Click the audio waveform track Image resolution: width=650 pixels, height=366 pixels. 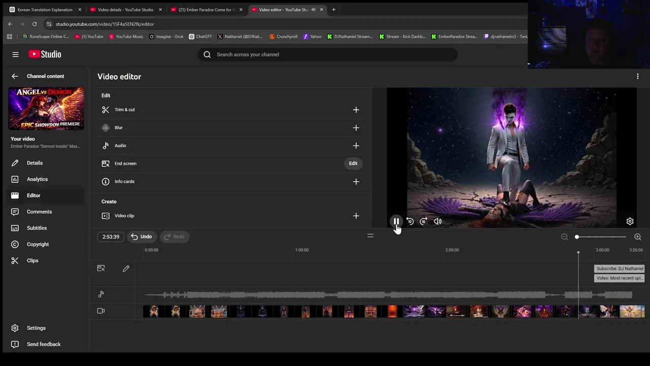tap(388, 294)
